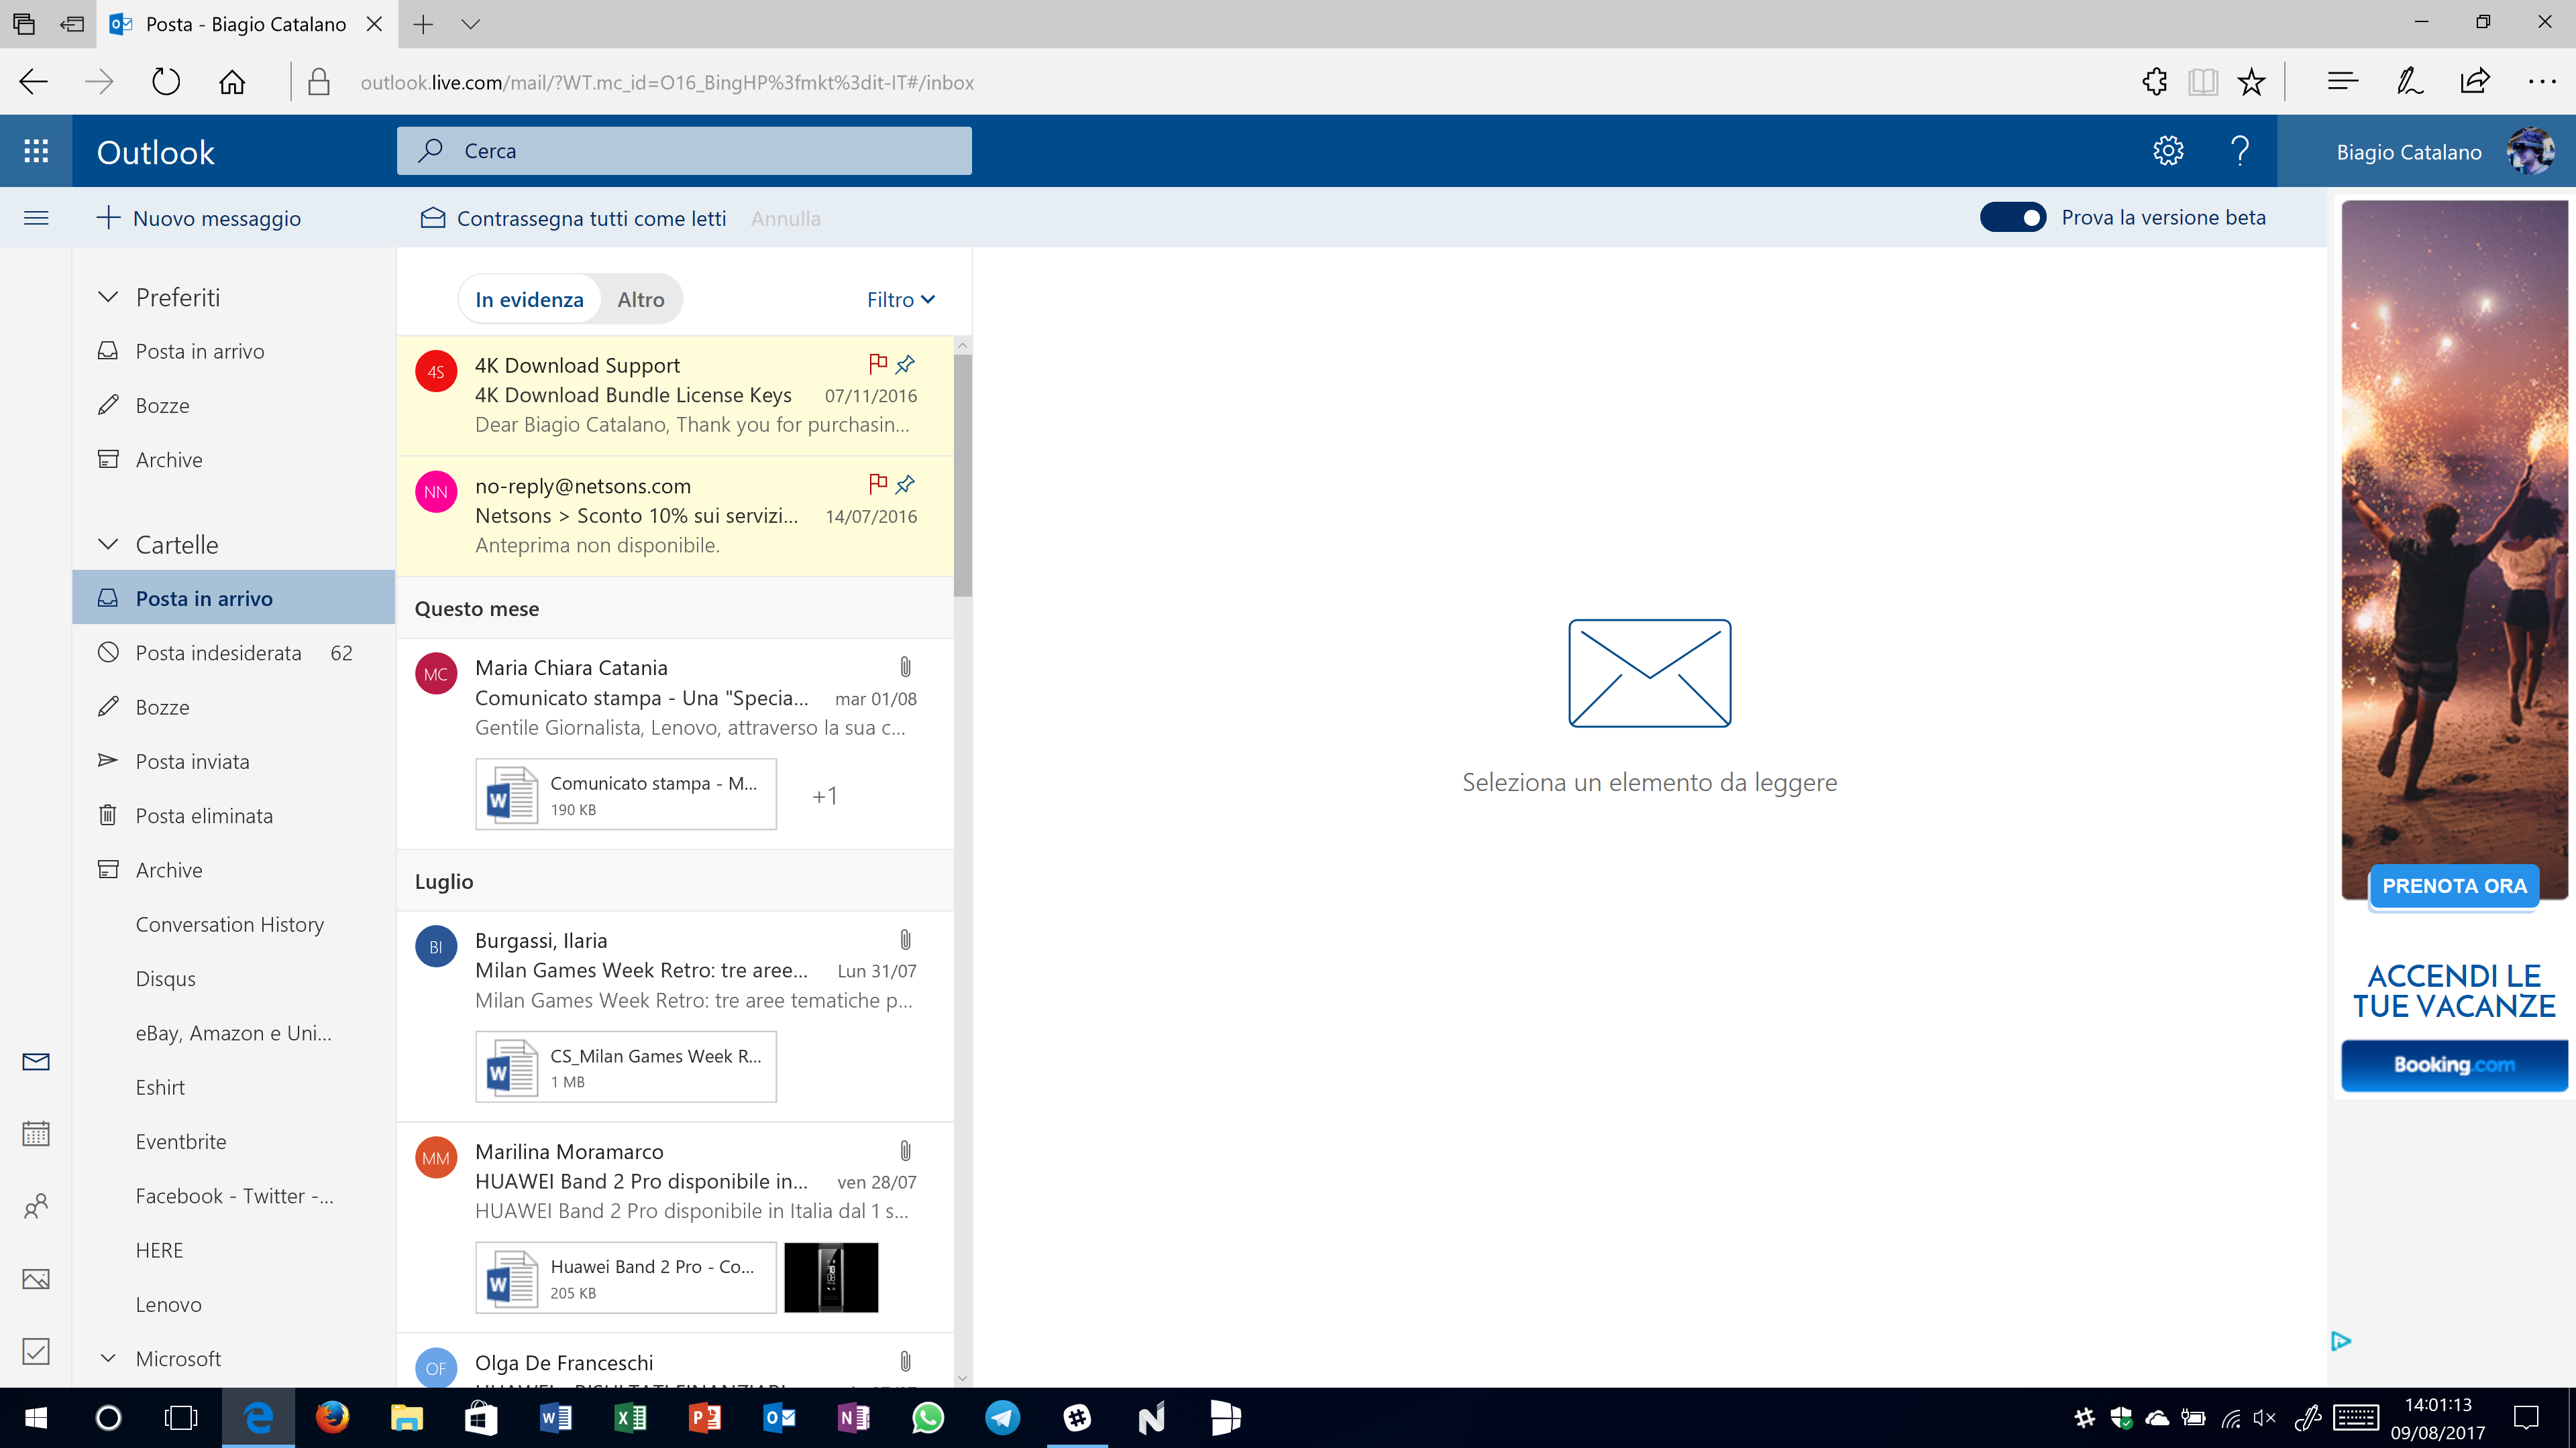Unpin the no-reply@netsons.com message
The width and height of the screenshot is (2576, 1448).
(x=906, y=485)
